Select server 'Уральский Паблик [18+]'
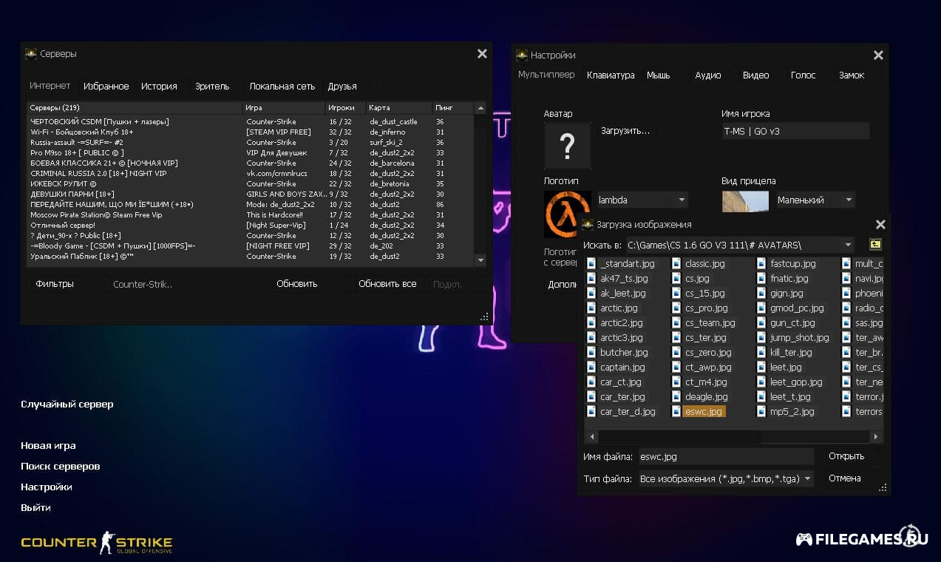Viewport: 941px width, 562px height. click(x=251, y=256)
